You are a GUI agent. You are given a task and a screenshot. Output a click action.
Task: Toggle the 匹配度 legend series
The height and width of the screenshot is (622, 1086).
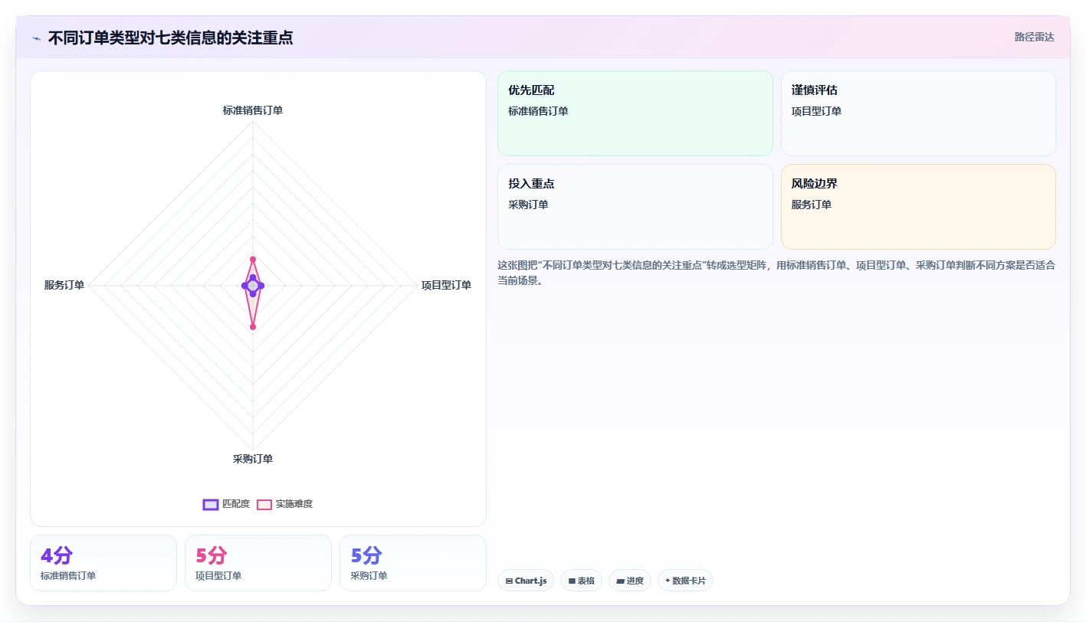[x=226, y=504]
